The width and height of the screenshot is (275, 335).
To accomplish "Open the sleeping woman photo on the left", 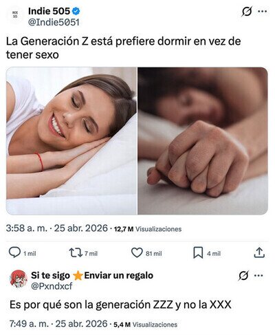I will click(x=71, y=141).
